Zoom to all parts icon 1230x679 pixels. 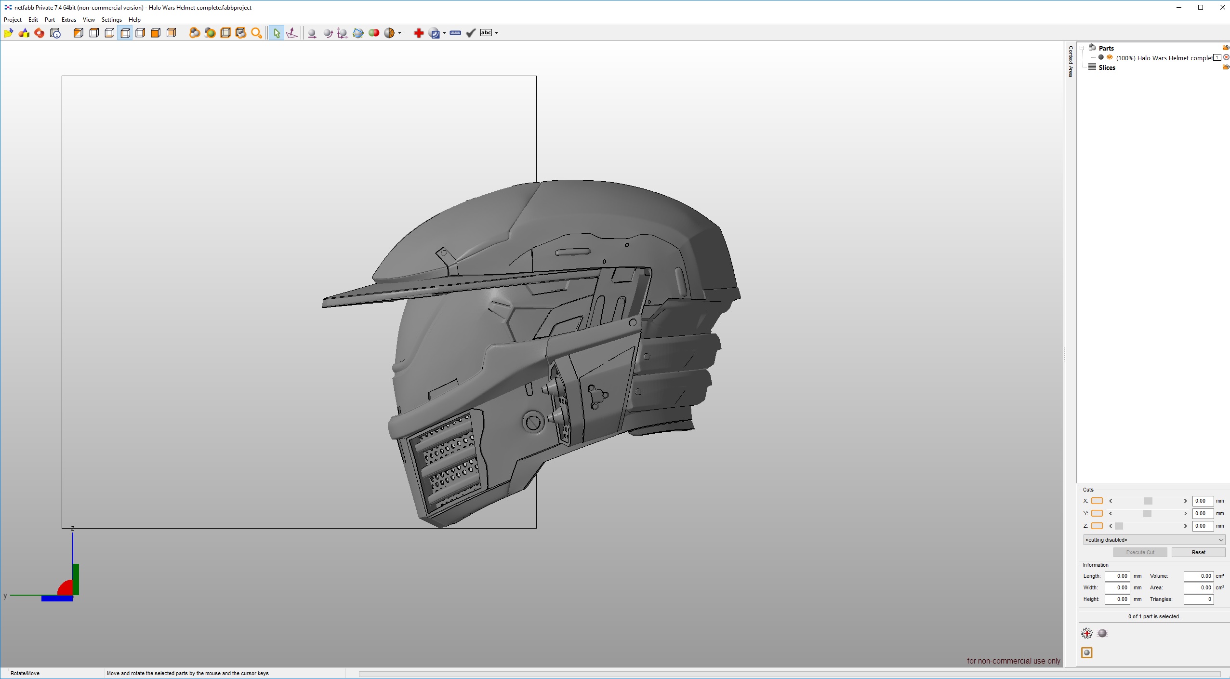coord(195,33)
